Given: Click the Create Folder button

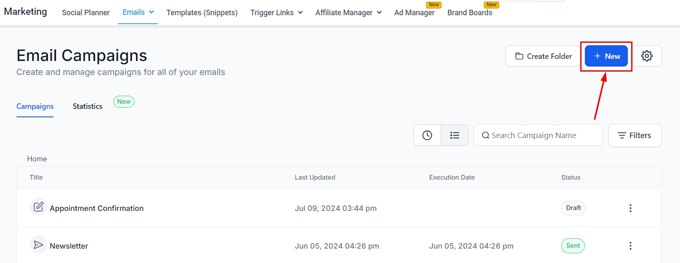Looking at the screenshot, I should (x=543, y=56).
